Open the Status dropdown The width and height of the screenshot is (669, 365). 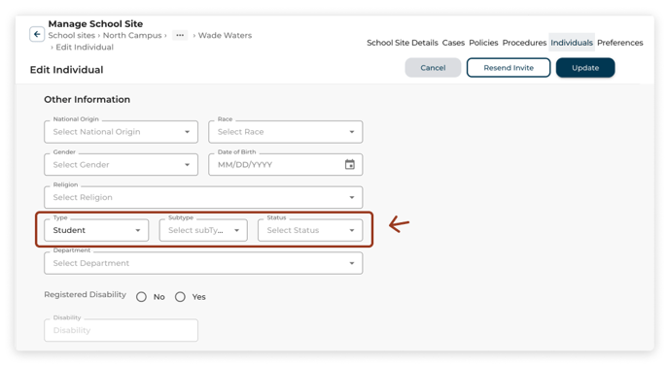point(310,230)
